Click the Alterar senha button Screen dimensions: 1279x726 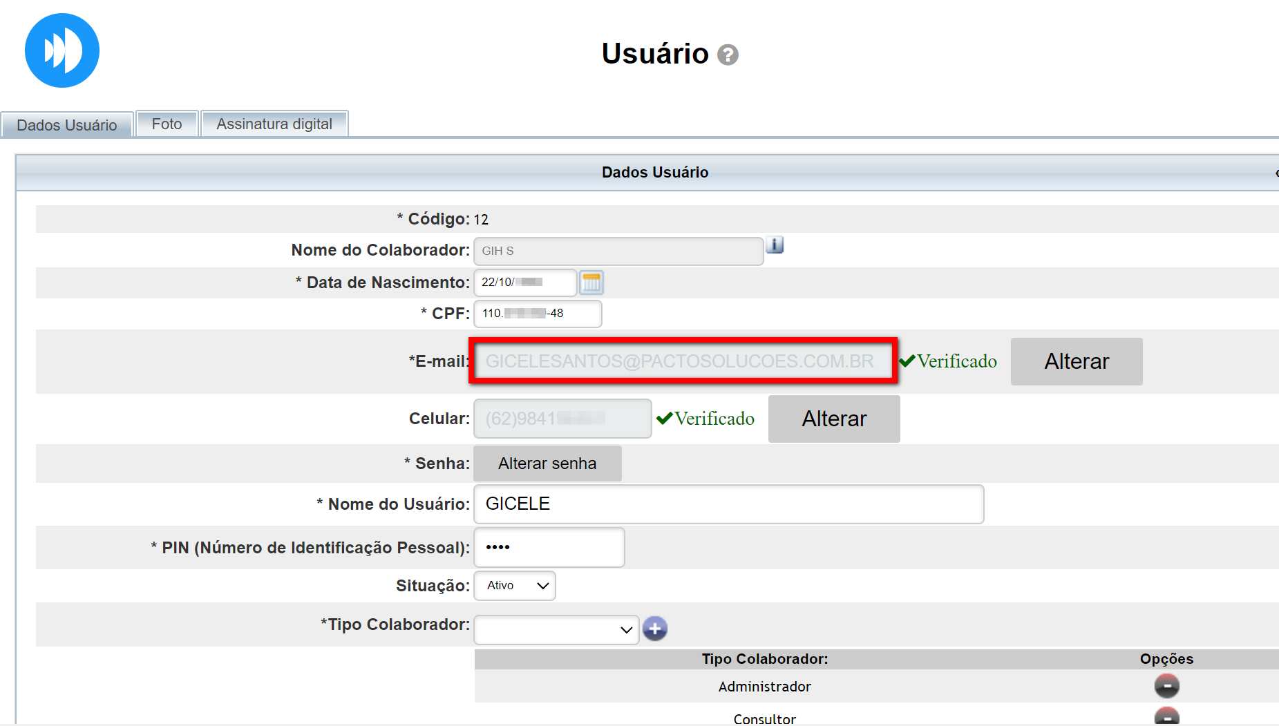click(547, 464)
